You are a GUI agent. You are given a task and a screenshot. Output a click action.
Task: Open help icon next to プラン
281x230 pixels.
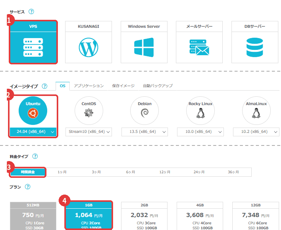[27, 187]
